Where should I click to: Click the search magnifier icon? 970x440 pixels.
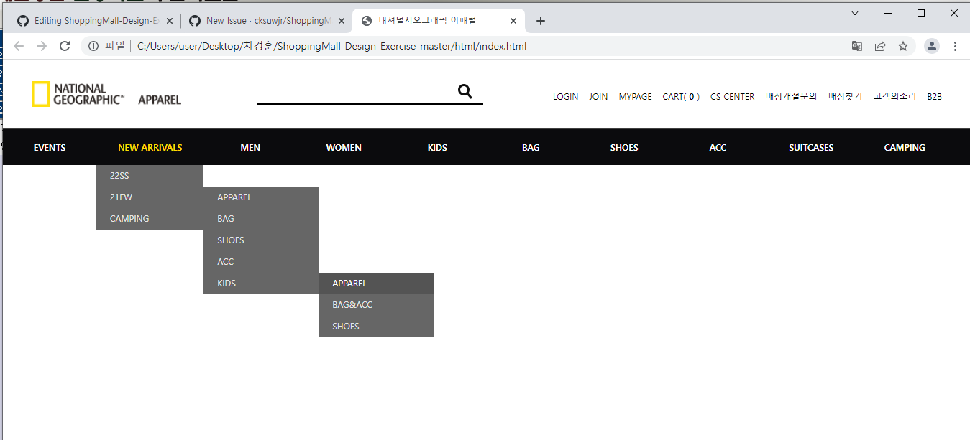click(x=465, y=91)
